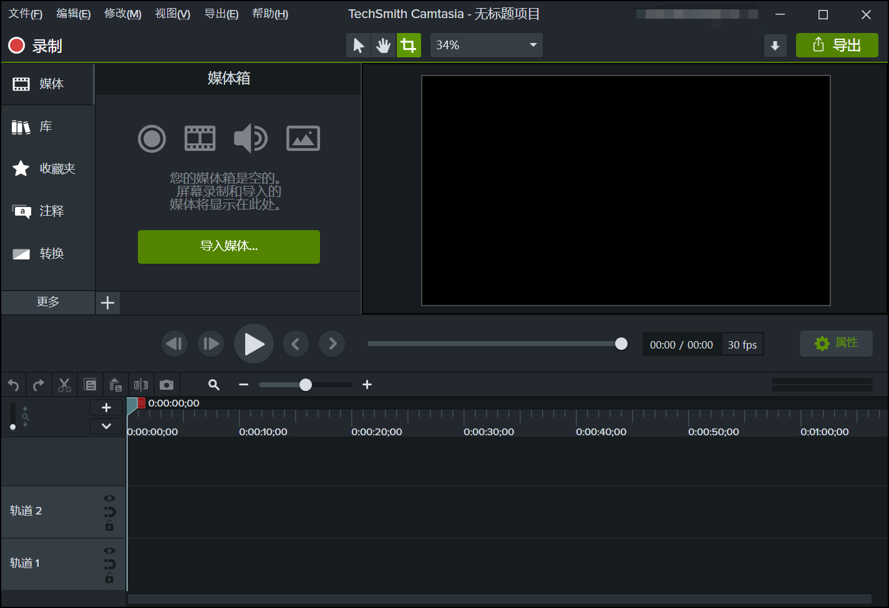This screenshot has height=608, width=889.
Task: Open the 注释 annotations tab
Action: [47, 211]
